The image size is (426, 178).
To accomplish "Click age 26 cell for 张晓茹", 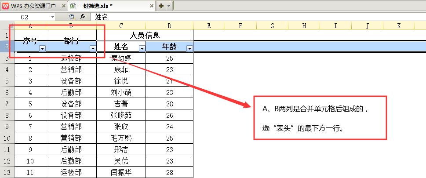I will pyautogui.click(x=170, y=115).
